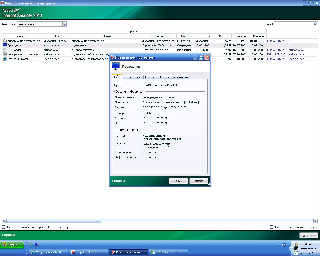The width and height of the screenshot is (320, 256).
Task: Click the horizontal scrollbar thumb
Action: (54, 221)
